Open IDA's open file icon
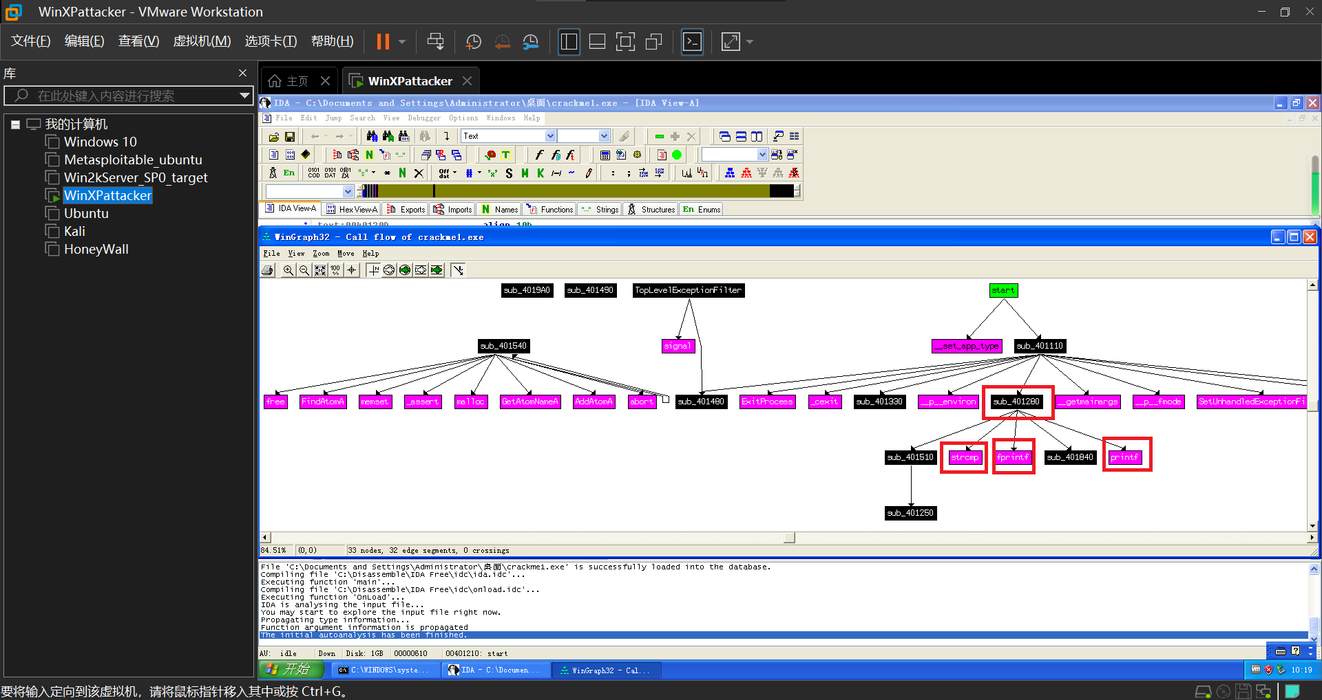 tap(273, 136)
